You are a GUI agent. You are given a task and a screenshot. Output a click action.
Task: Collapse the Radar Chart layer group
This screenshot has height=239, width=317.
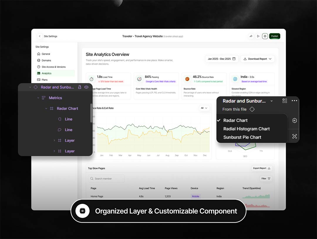coord(46,109)
